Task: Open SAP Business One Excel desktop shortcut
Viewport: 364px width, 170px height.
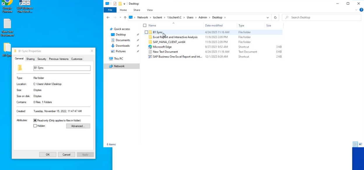Action: (25, 6)
